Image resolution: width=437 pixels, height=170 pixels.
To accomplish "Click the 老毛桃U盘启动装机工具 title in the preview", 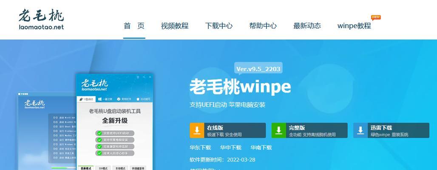I will click(115, 111).
